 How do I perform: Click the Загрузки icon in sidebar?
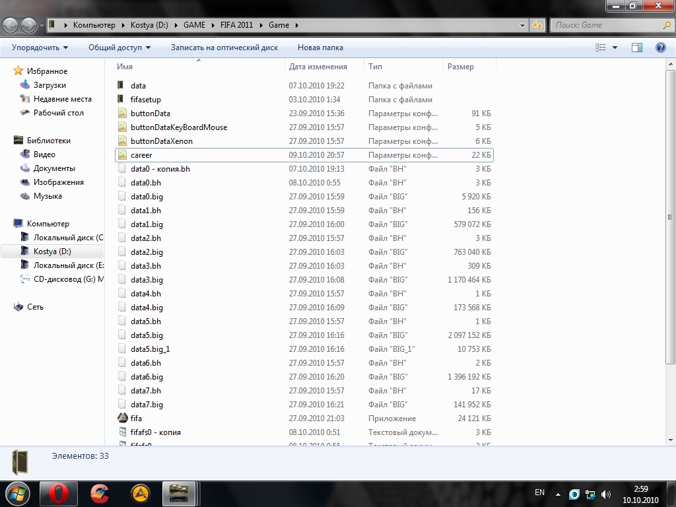(x=25, y=84)
